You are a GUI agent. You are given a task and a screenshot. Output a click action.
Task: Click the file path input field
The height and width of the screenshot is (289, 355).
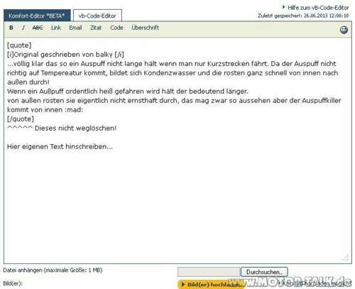[x=209, y=272]
